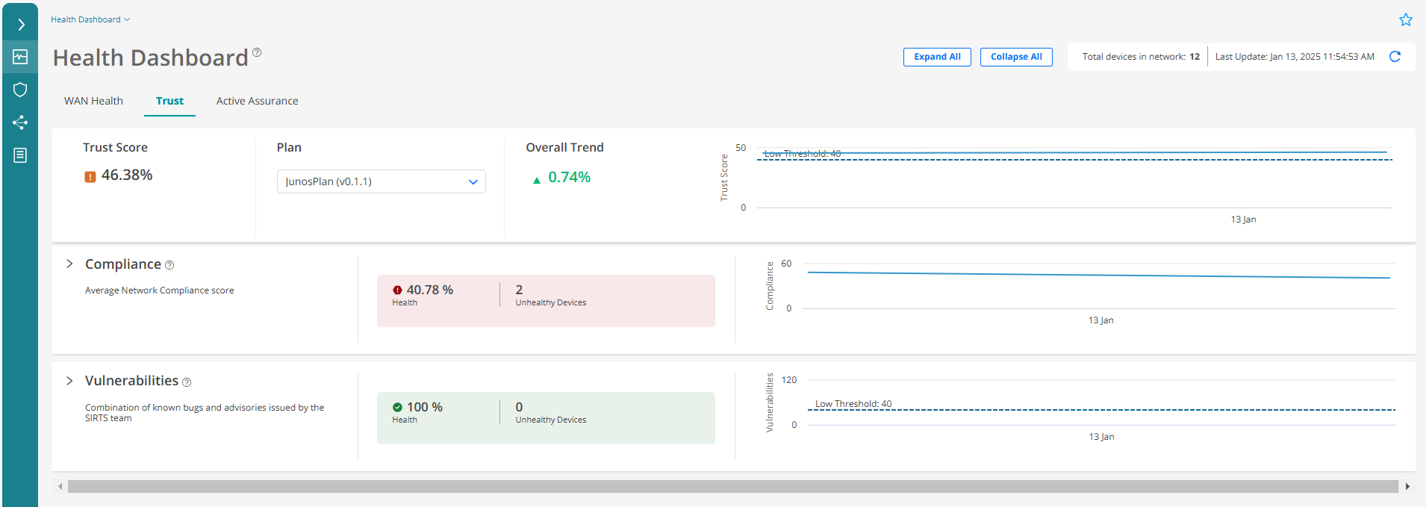Open the shield trust sidebar icon
Screen dimensions: 1426x507
(x=20, y=90)
